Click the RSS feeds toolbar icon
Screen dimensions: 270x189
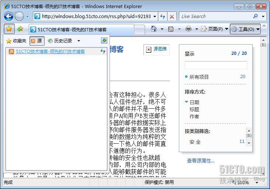171,29
